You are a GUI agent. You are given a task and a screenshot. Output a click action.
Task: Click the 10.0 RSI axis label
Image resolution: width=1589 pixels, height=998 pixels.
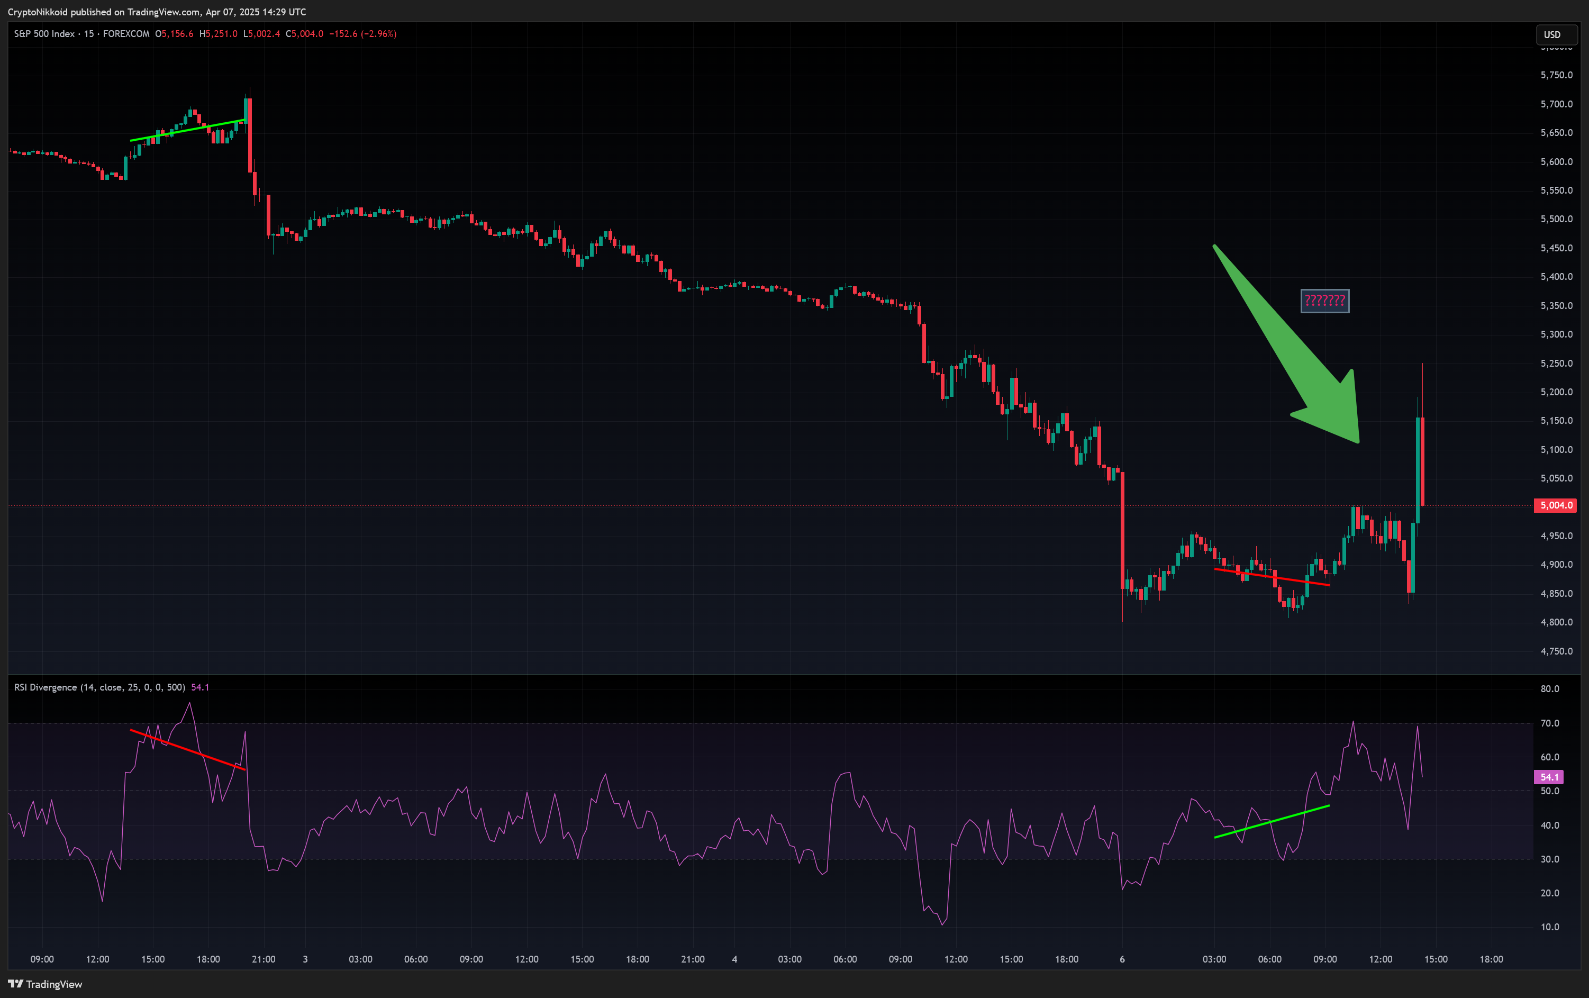coord(1550,928)
